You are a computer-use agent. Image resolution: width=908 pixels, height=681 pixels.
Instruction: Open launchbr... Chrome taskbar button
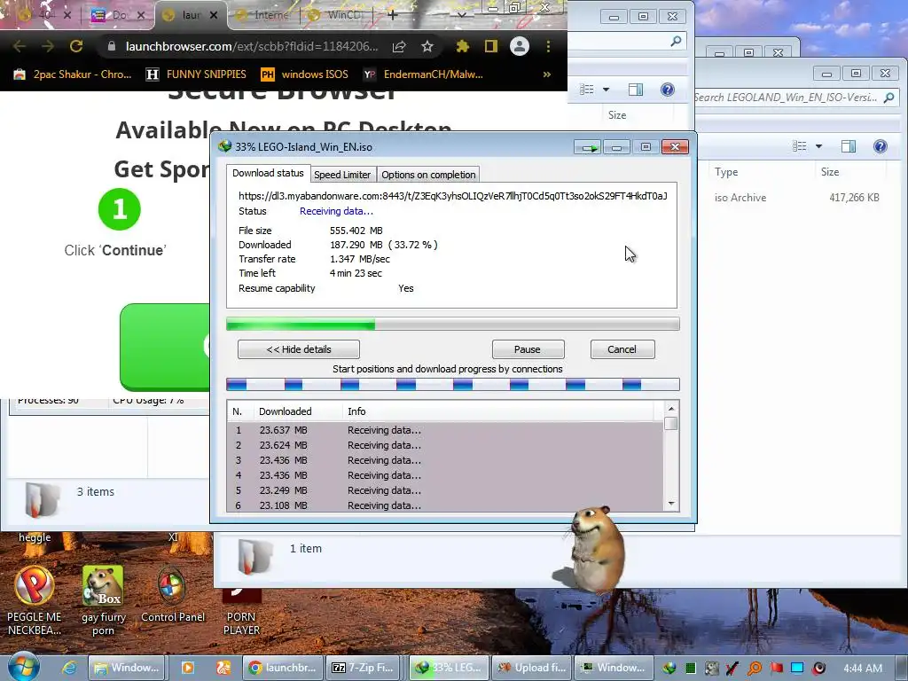pos(283,668)
